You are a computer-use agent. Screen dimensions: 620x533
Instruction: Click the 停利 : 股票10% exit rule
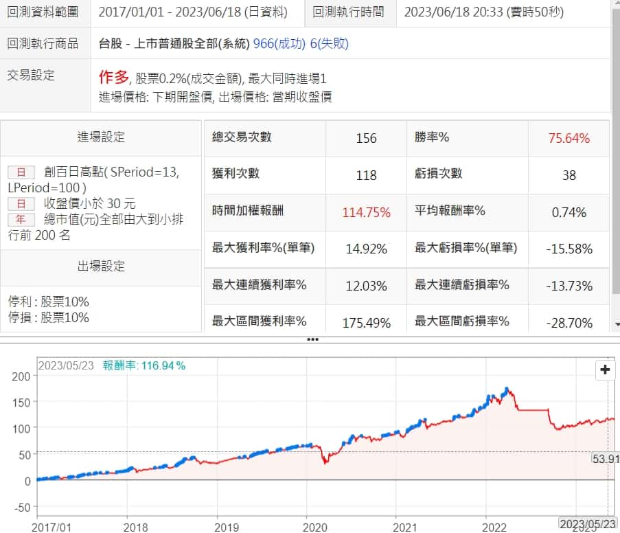[x=48, y=302]
